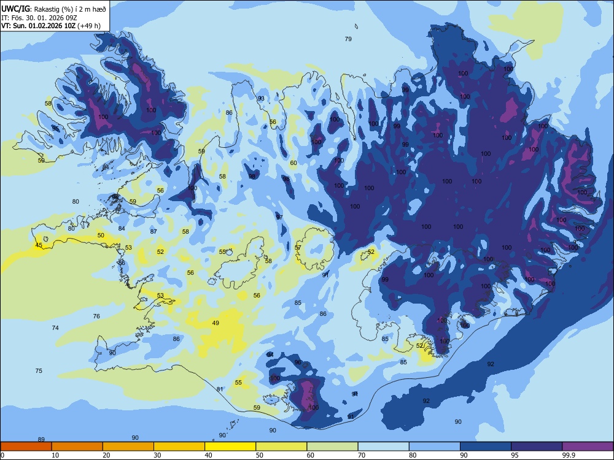Click the '30' legend scale label
Screen dimensions: 614x460
coord(157,455)
